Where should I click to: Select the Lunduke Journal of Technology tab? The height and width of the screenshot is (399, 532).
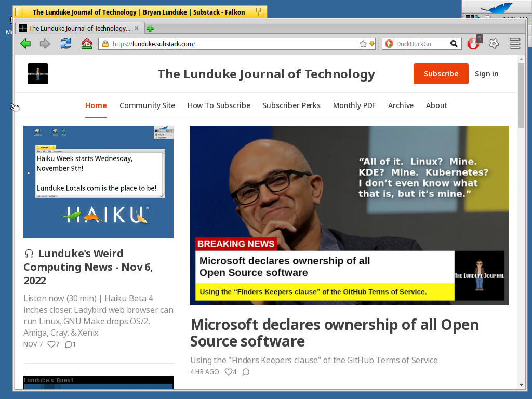pyautogui.click(x=79, y=28)
